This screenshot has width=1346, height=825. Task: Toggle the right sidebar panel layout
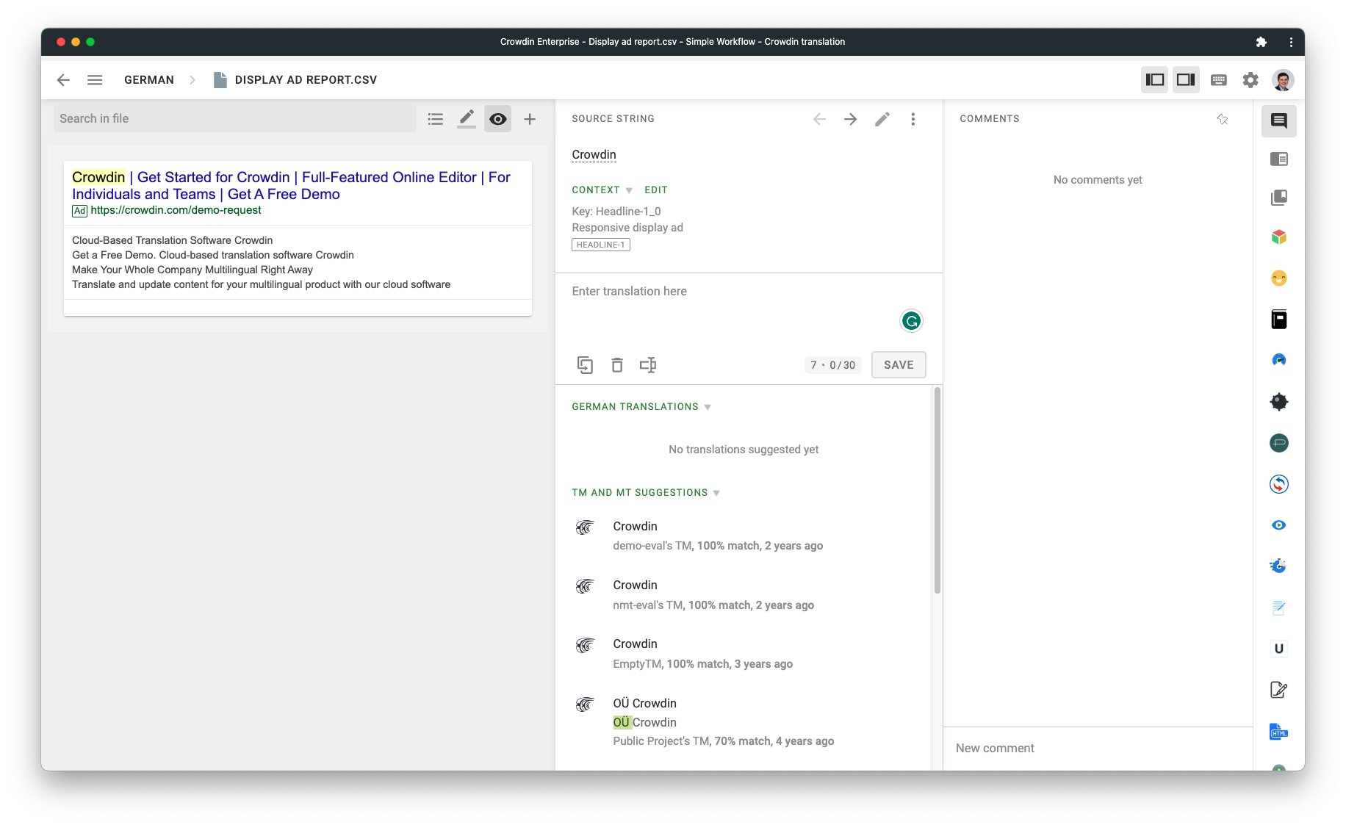1186,80
